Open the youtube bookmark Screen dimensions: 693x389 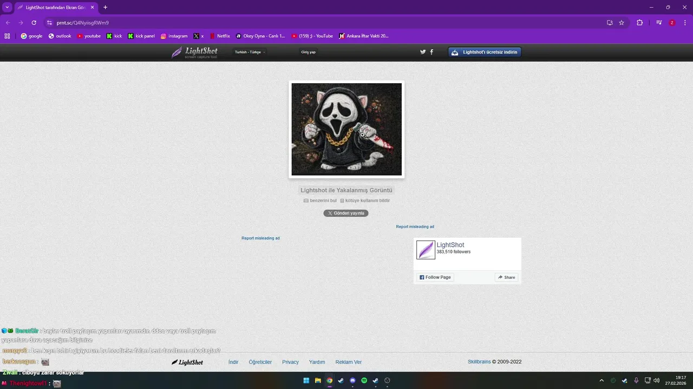click(89, 36)
